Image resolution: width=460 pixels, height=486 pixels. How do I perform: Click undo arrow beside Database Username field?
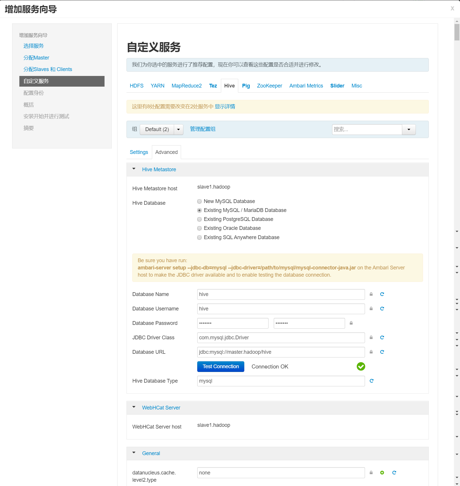click(382, 308)
